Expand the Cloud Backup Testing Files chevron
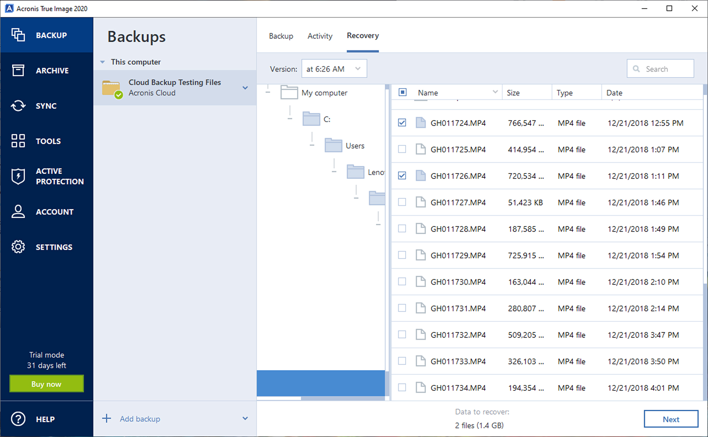This screenshot has width=708, height=437. pyautogui.click(x=245, y=88)
